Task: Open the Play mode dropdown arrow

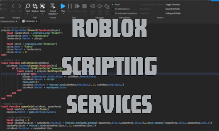Action: click(x=63, y=14)
